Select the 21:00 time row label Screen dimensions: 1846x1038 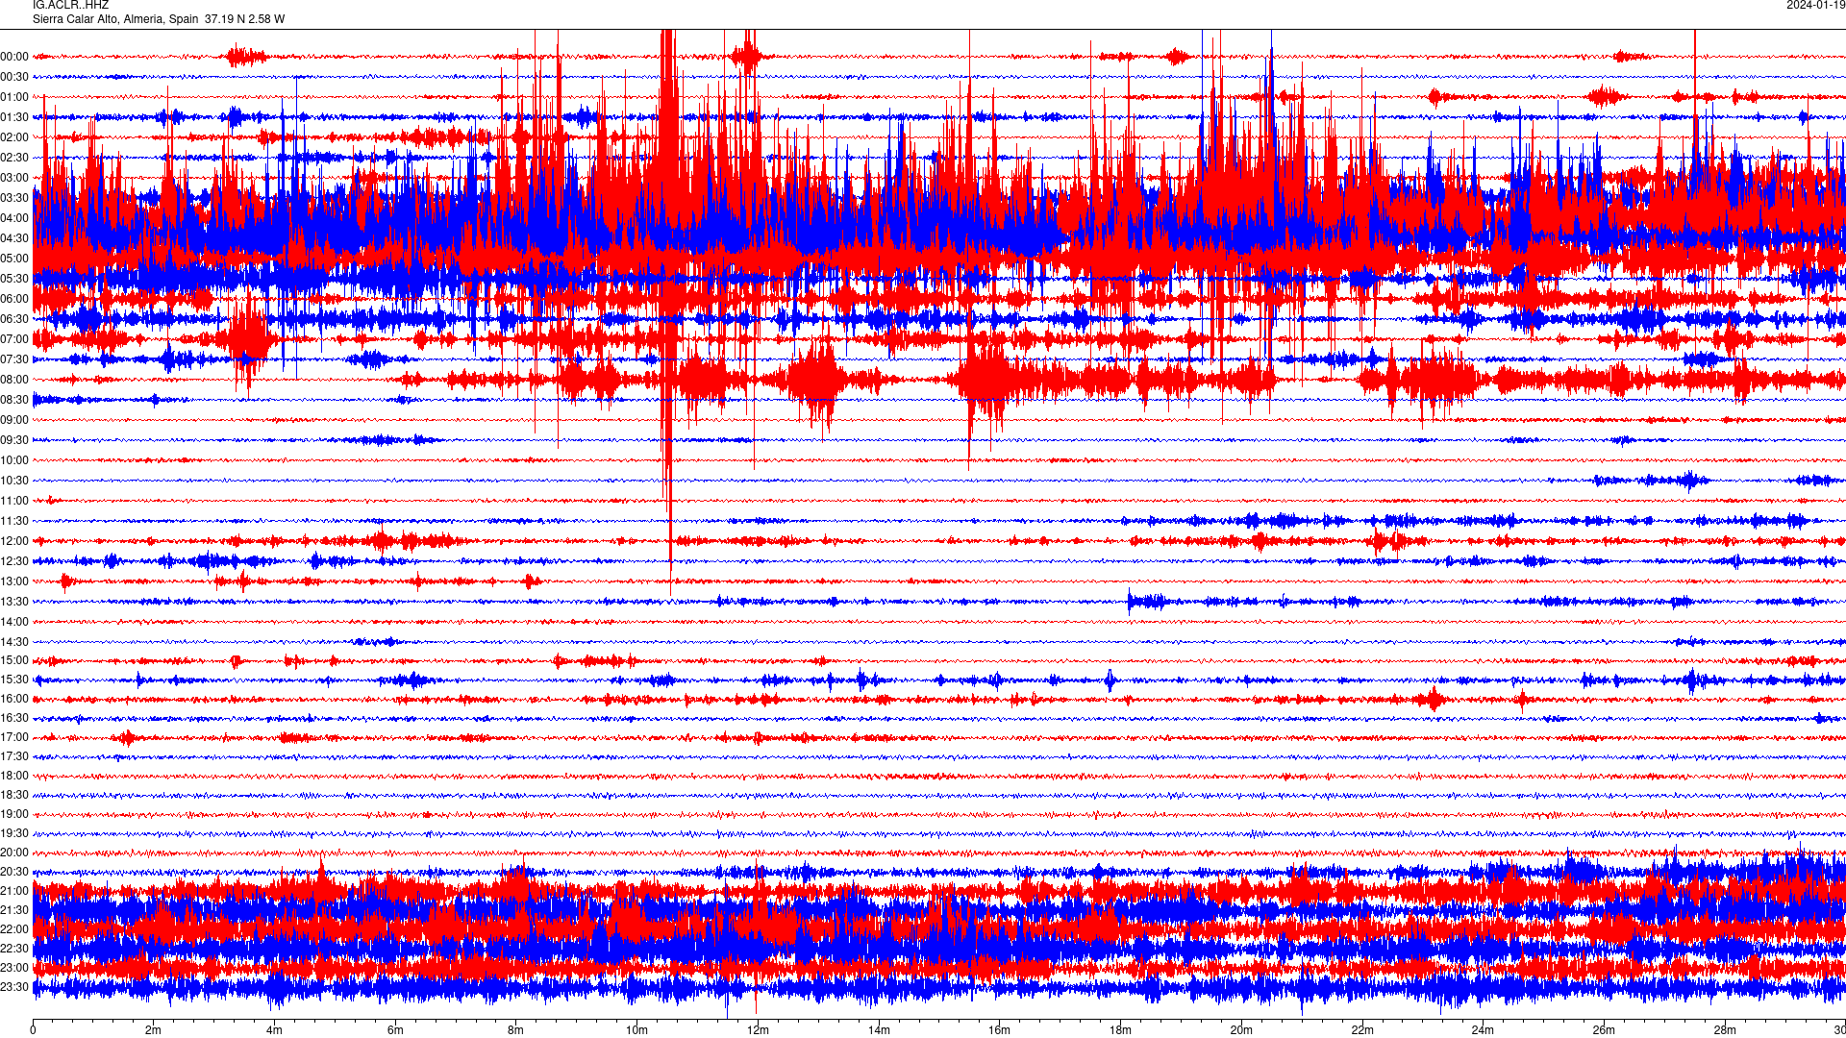click(x=14, y=891)
